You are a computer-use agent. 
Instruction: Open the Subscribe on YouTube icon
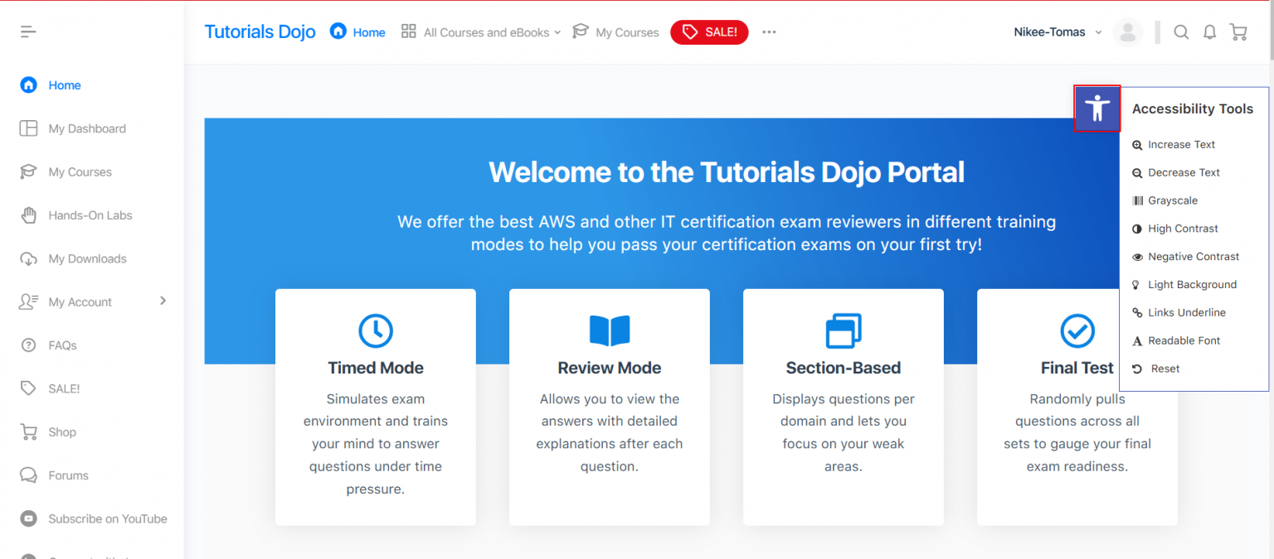pyautogui.click(x=27, y=518)
